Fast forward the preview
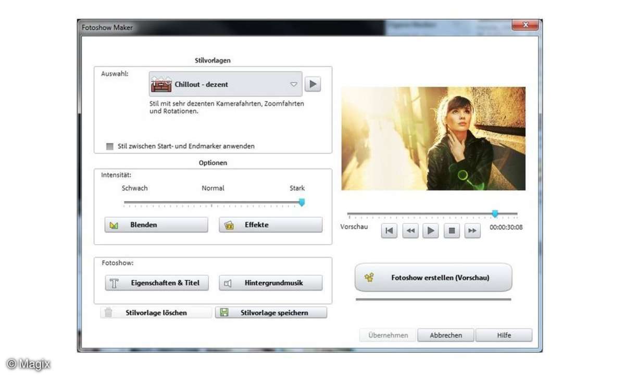The width and height of the screenshot is (625, 375). (x=472, y=231)
